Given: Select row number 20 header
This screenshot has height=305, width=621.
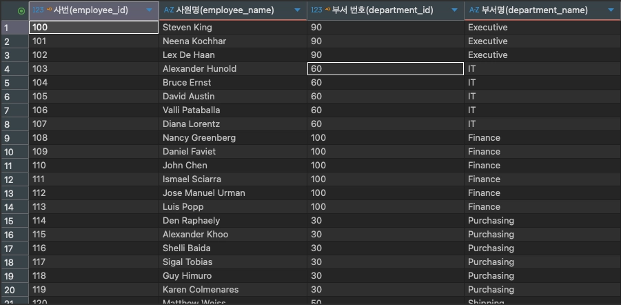Looking at the screenshot, I should pos(15,290).
